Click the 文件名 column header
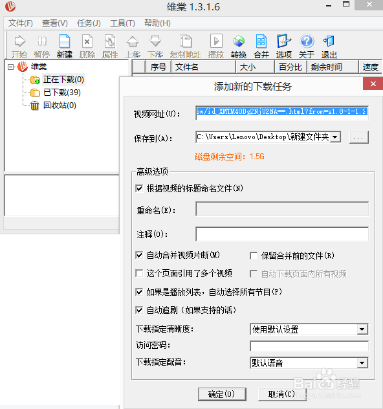 (x=203, y=67)
